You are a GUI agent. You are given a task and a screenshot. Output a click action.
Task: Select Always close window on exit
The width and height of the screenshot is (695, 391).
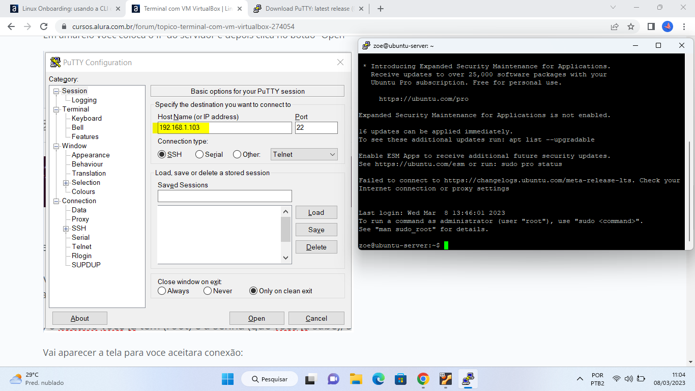162,291
